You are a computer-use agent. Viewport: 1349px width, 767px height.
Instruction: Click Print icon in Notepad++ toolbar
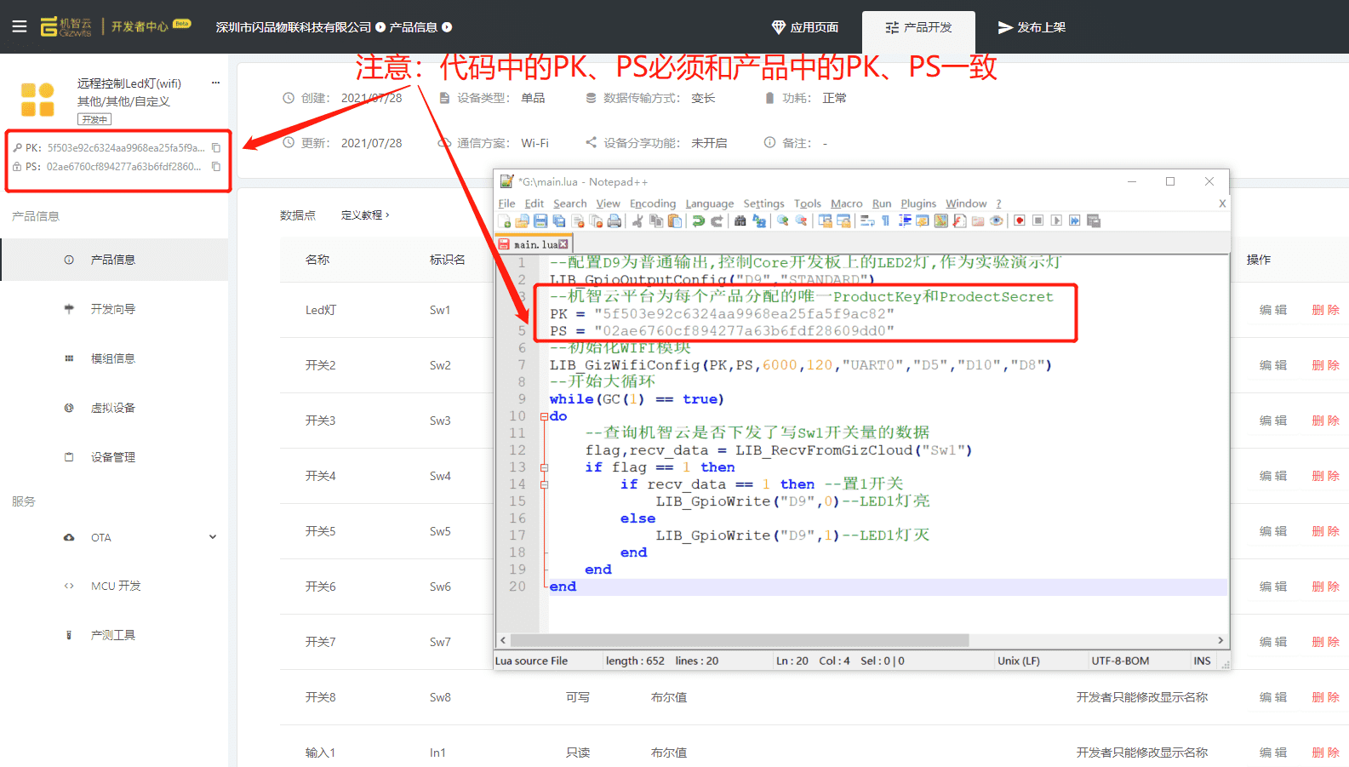614,220
